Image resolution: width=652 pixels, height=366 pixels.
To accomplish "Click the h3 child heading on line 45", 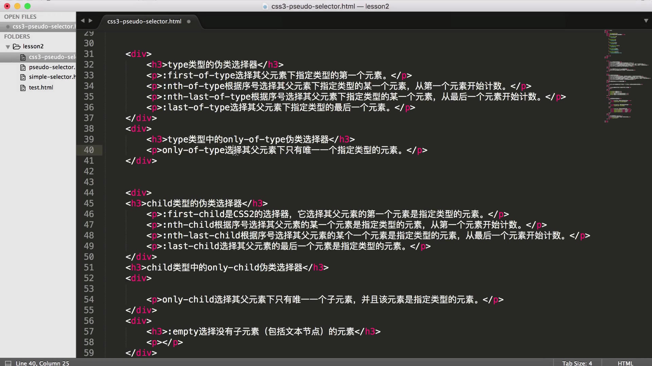I will pyautogui.click(x=194, y=203).
